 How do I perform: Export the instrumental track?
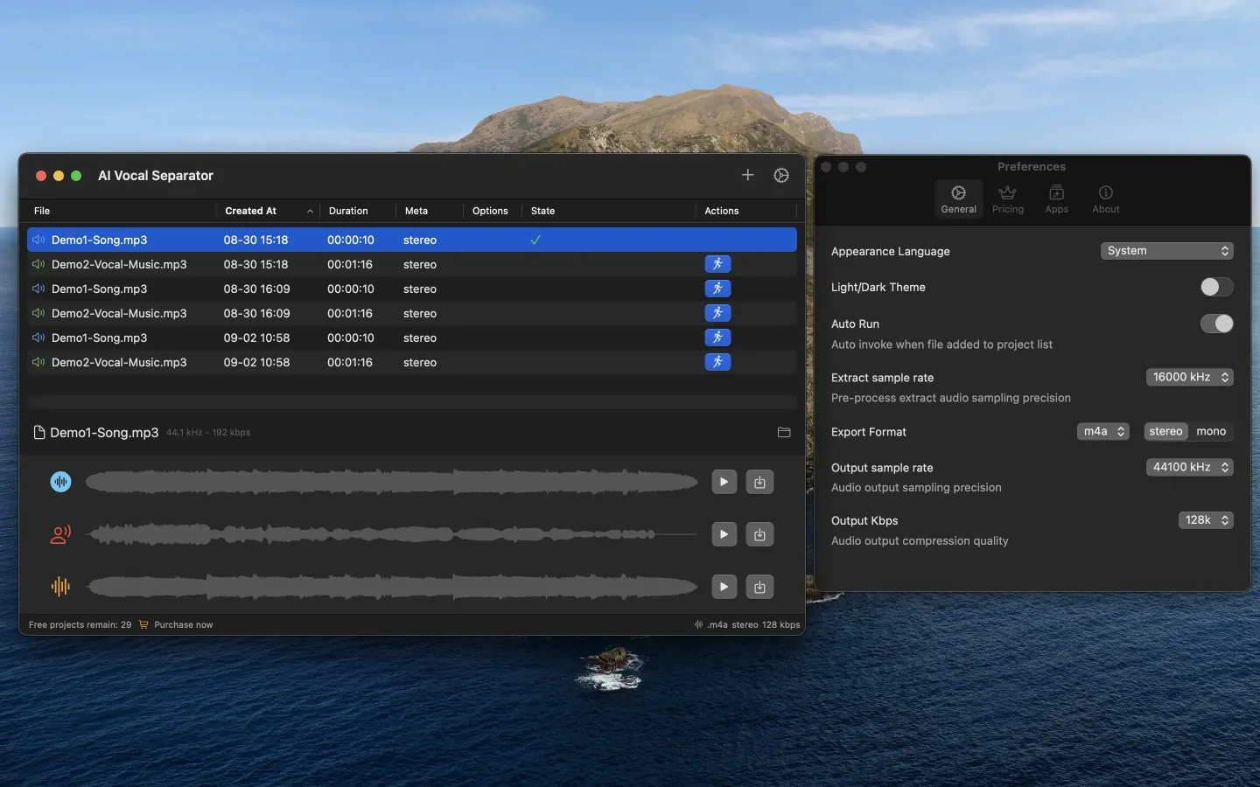[759, 587]
